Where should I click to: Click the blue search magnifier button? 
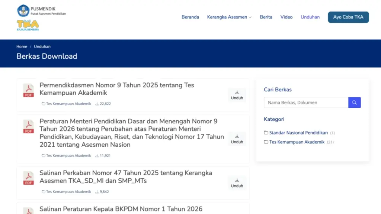[x=355, y=103]
